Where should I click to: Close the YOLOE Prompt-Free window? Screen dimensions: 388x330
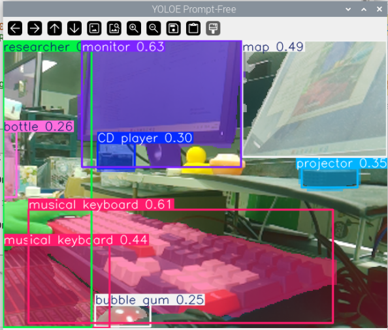[379, 9]
